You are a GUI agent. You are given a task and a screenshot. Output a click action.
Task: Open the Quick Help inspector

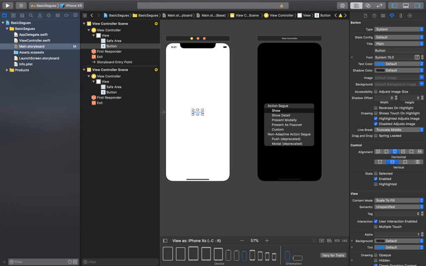pos(374,16)
